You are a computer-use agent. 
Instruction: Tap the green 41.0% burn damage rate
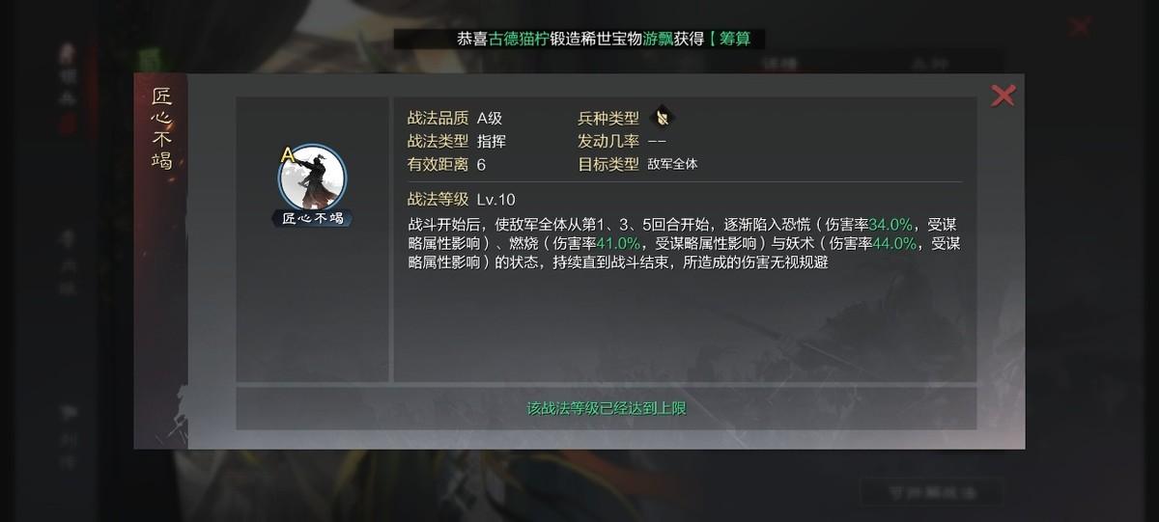pos(619,243)
